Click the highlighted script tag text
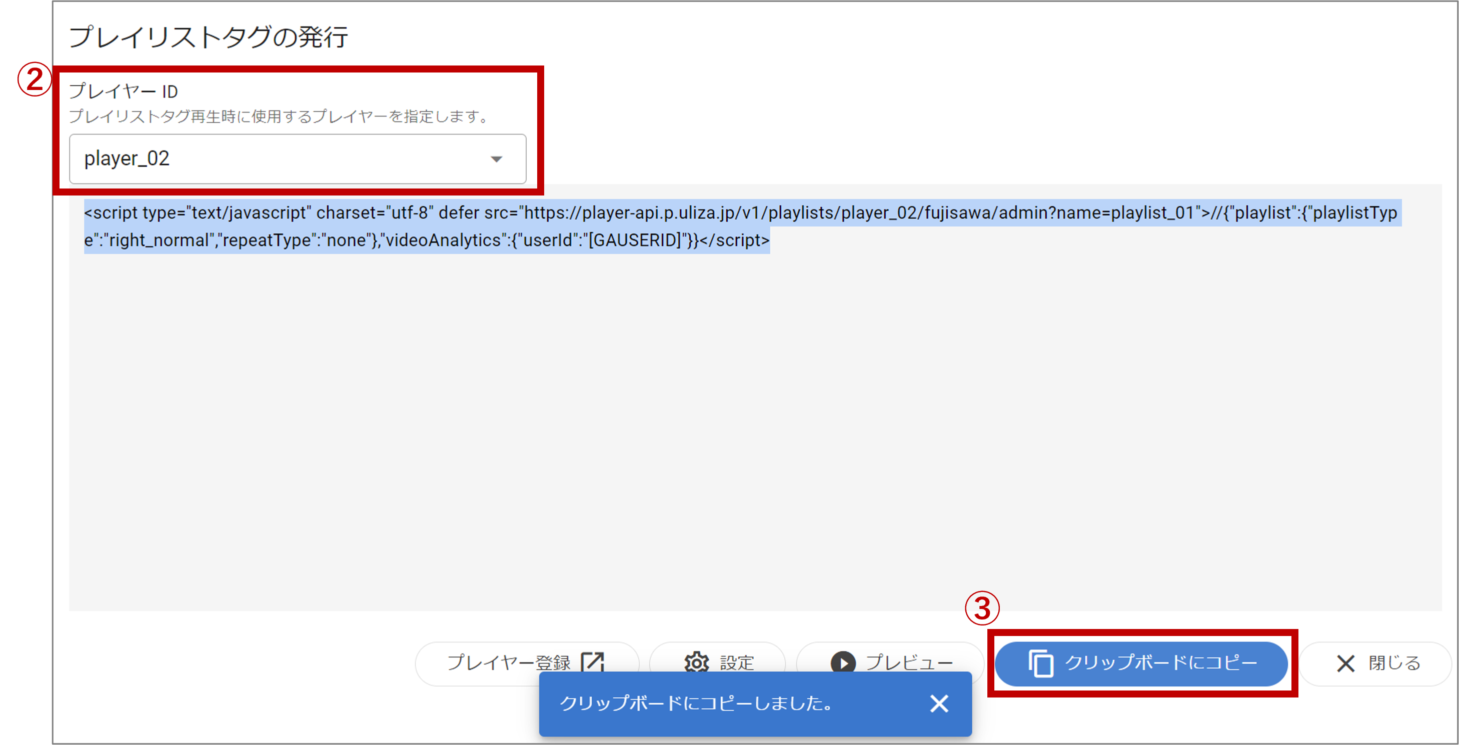The width and height of the screenshot is (1459, 745). click(736, 213)
